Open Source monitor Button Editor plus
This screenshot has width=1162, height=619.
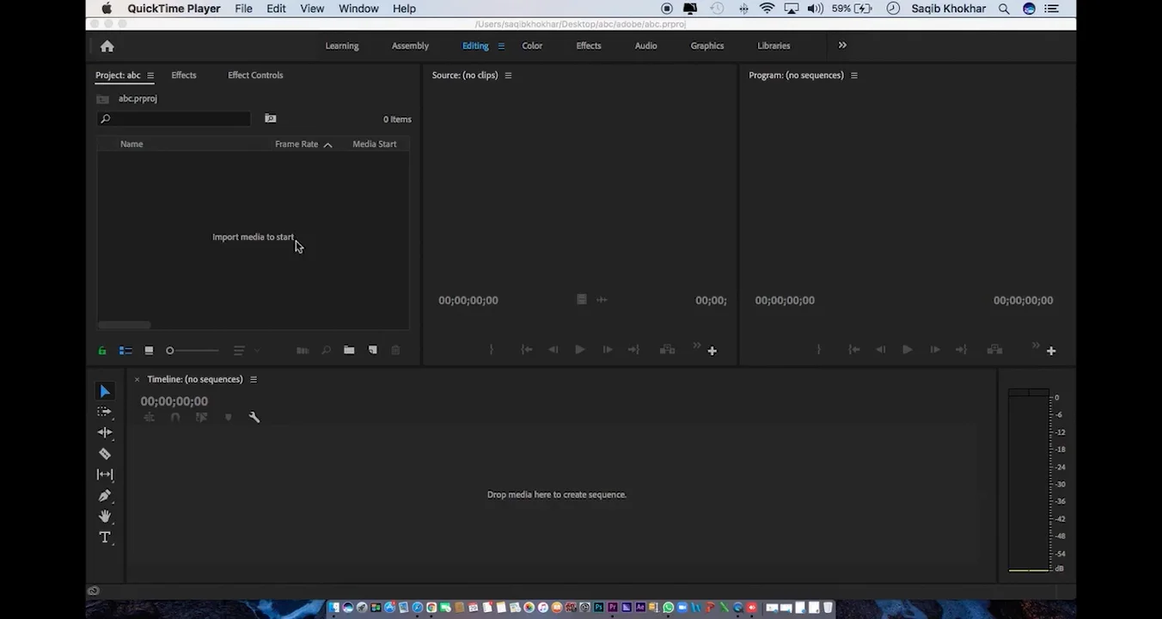(712, 351)
